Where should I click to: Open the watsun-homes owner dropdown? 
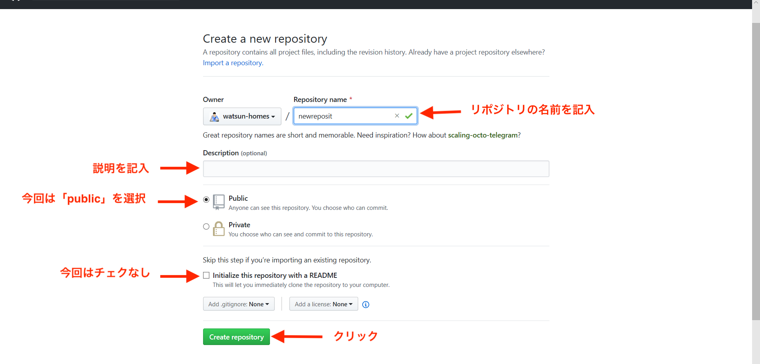(242, 116)
